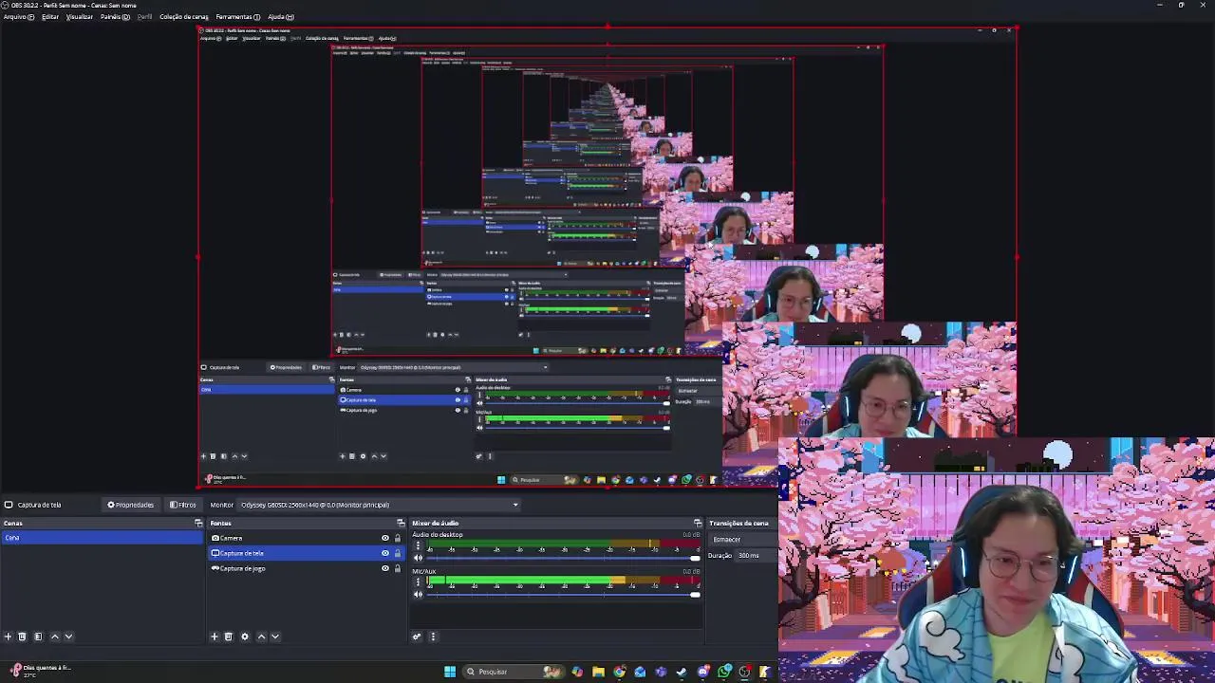Pop out the Cenas dock
The width and height of the screenshot is (1215, 683).
(x=198, y=523)
